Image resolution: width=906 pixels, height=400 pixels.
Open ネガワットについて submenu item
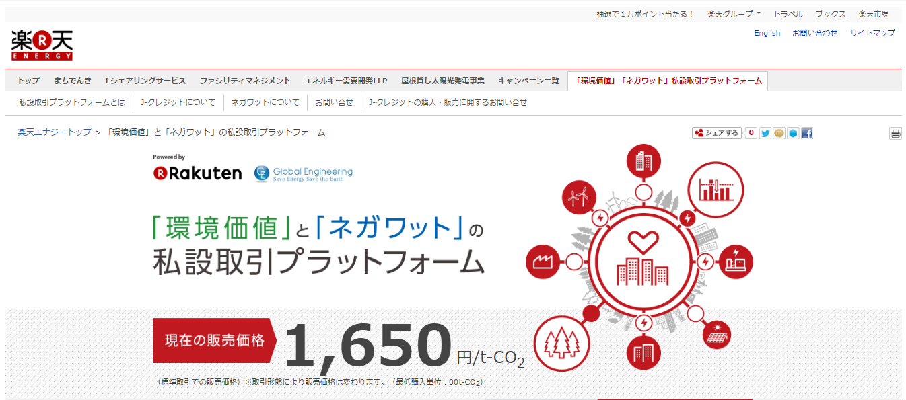coord(265,103)
